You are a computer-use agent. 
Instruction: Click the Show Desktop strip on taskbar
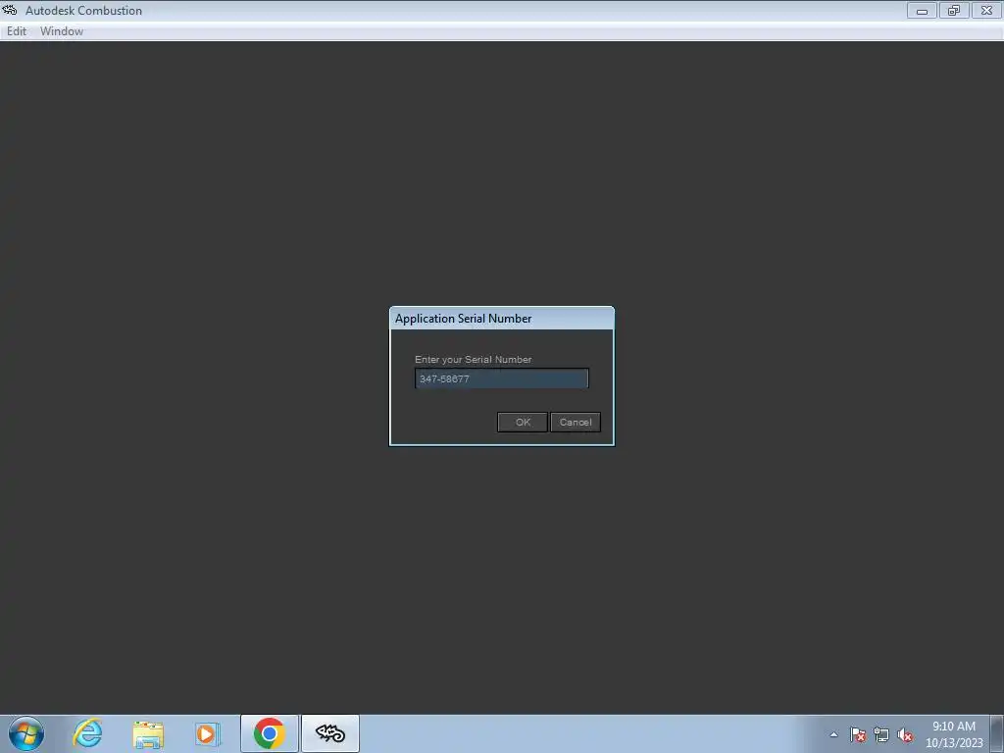pos(997,733)
